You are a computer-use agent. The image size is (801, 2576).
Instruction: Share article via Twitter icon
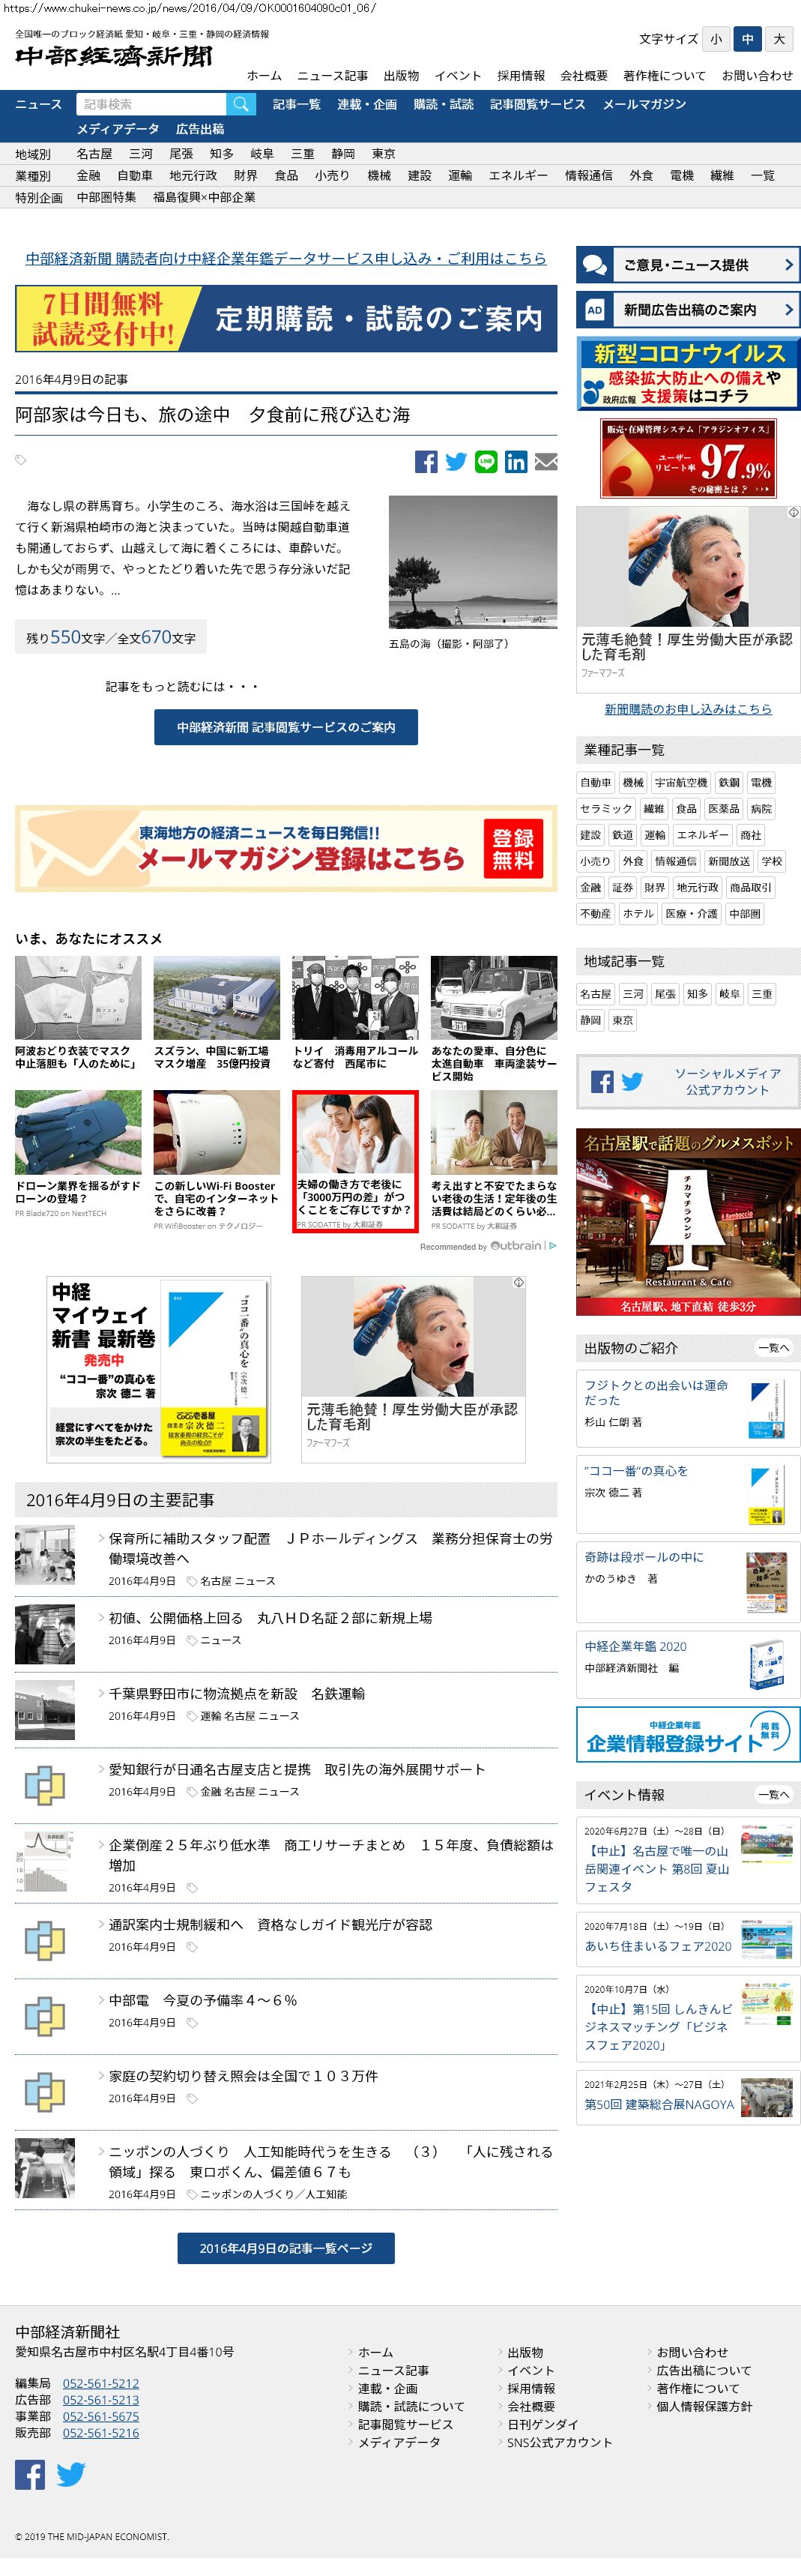tap(456, 461)
